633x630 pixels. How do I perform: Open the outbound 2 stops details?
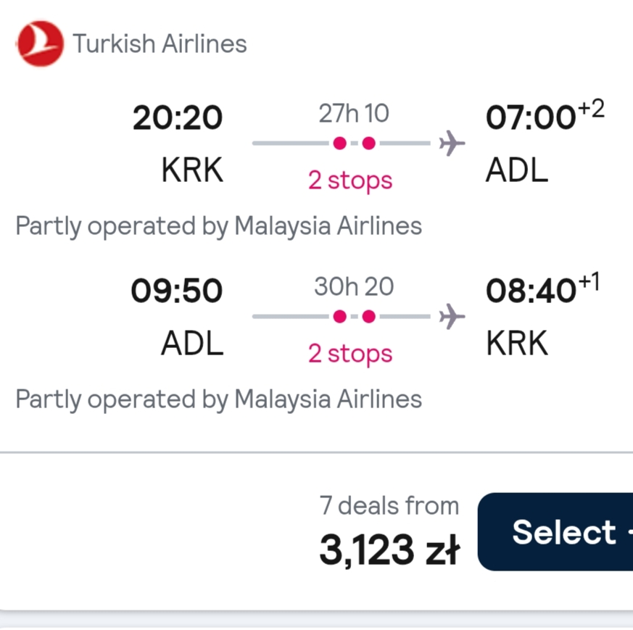350,180
